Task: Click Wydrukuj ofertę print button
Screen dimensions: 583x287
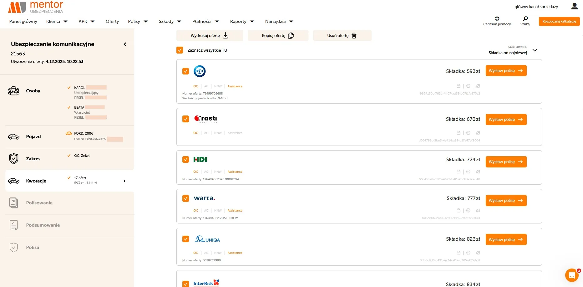Action: tap(210, 36)
